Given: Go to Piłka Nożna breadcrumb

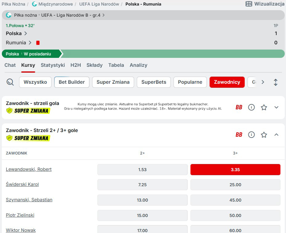Looking at the screenshot, I should (x=13, y=4).
